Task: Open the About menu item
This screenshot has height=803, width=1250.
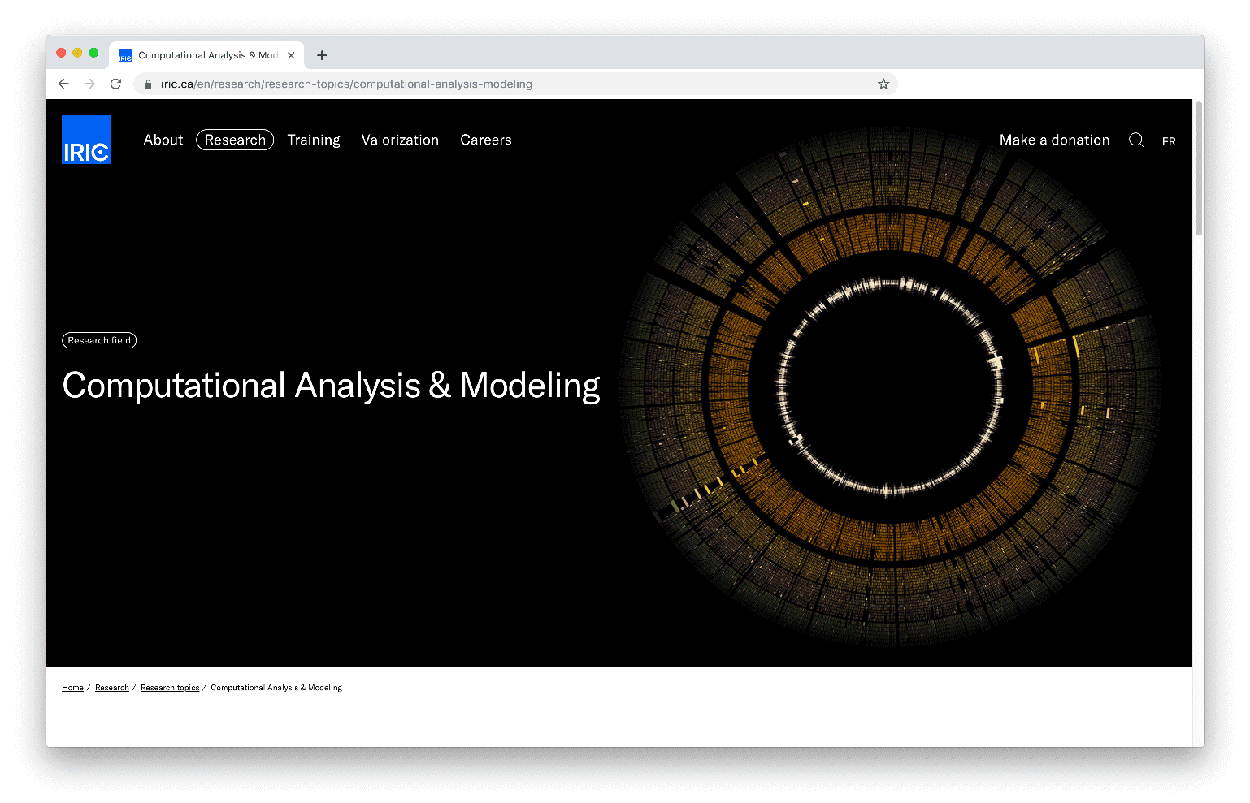Action: point(163,140)
